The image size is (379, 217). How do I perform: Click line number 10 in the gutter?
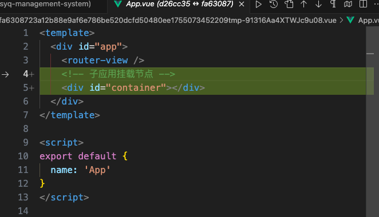click(x=23, y=156)
